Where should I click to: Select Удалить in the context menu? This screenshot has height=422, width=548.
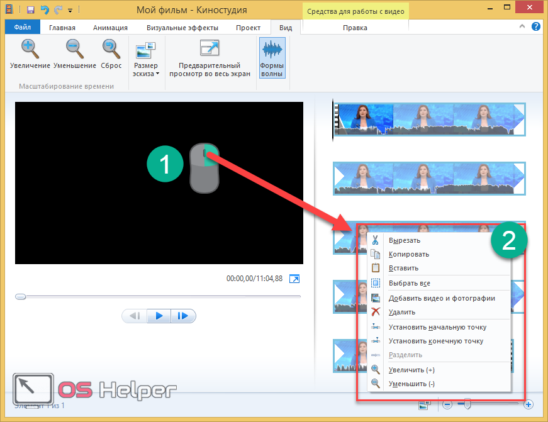pos(401,312)
